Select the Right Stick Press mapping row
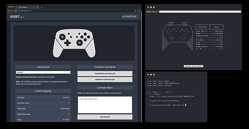This screenshot has width=249, height=129. click(x=43, y=114)
